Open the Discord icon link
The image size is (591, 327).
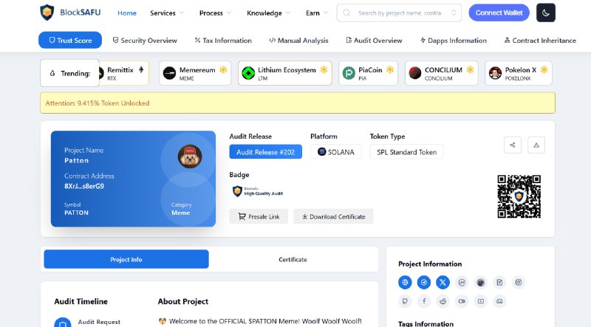(499, 301)
